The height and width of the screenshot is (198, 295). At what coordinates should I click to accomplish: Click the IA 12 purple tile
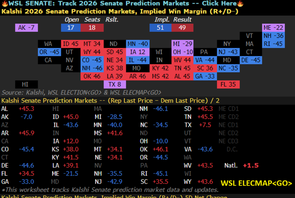click(138, 52)
